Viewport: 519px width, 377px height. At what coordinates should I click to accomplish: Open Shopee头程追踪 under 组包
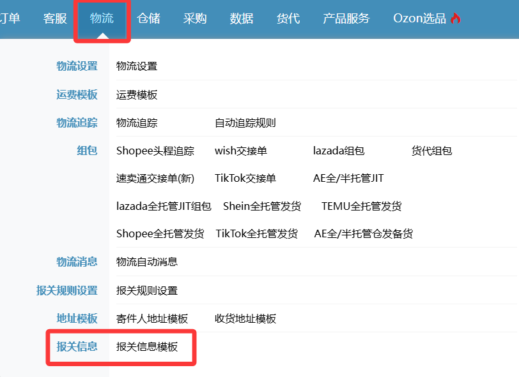[x=155, y=151]
